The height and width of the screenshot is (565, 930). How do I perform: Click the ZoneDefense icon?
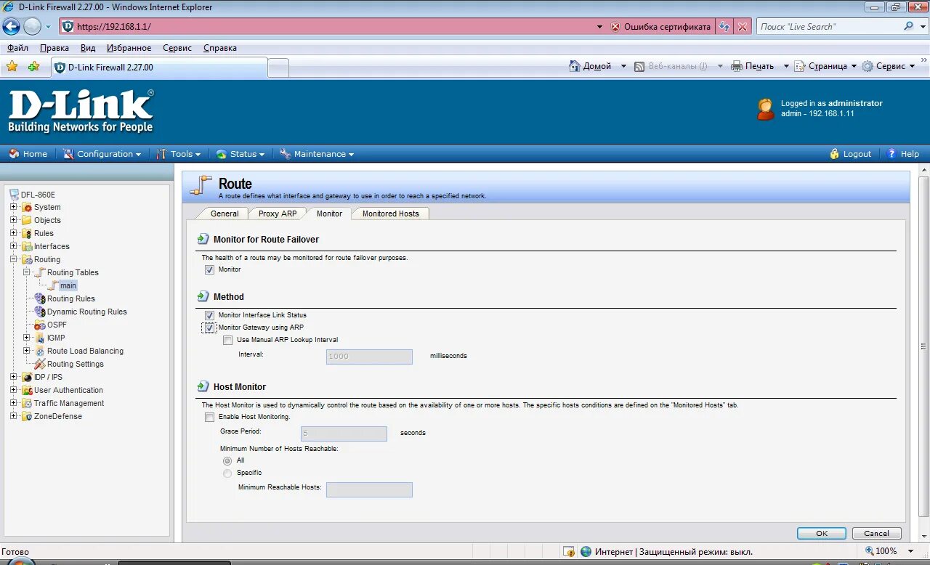(x=27, y=416)
